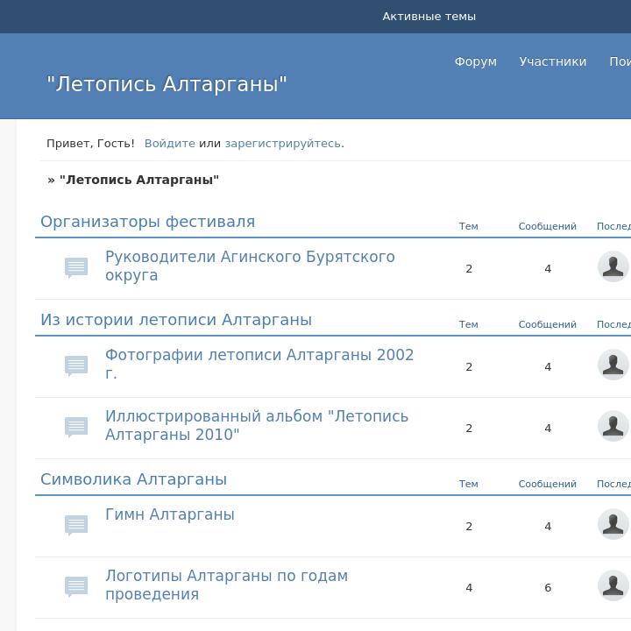Open forum Логотипы Алтарганы по годам проведения
Image resolution: width=631 pixels, height=631 pixels.
tap(227, 585)
